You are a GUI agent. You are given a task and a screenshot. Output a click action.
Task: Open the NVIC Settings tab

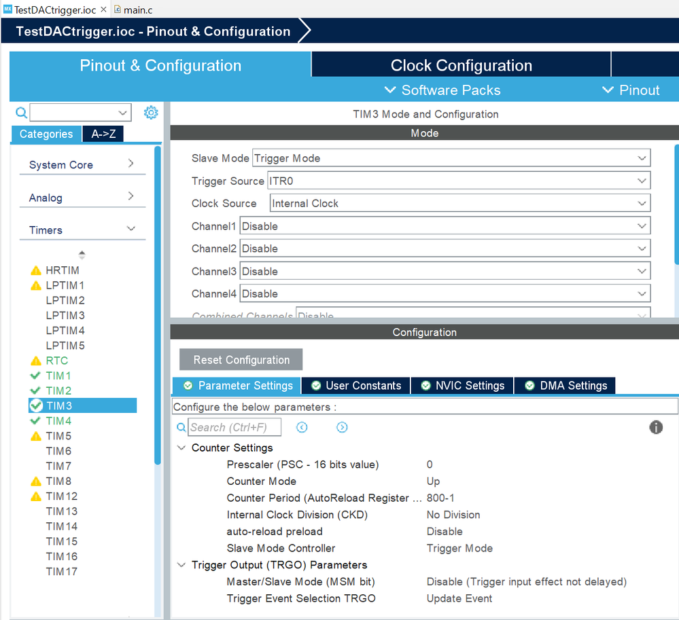[462, 386]
